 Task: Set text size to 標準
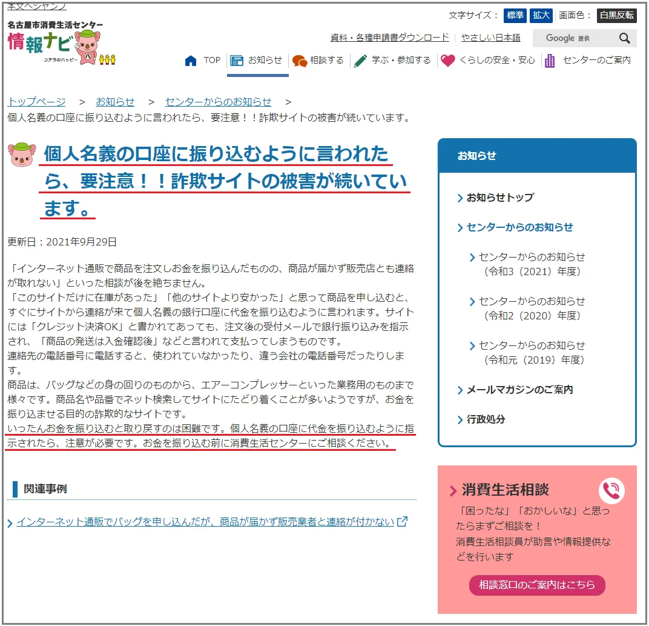click(x=515, y=15)
